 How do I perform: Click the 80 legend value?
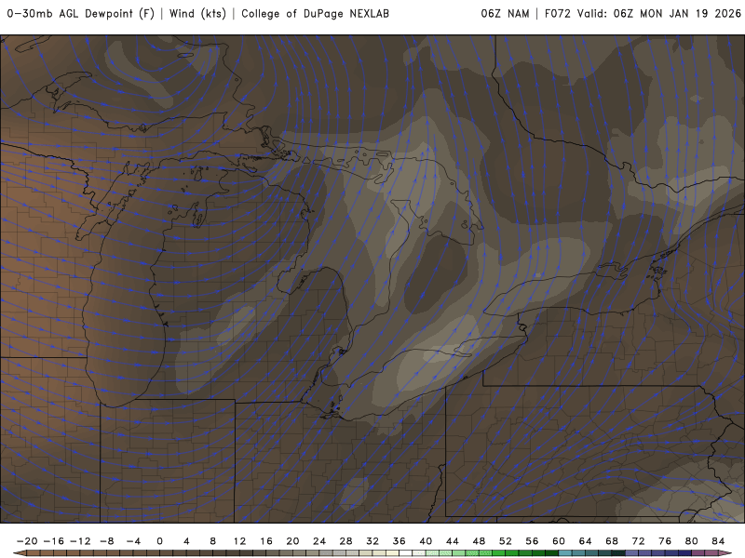[x=692, y=541]
